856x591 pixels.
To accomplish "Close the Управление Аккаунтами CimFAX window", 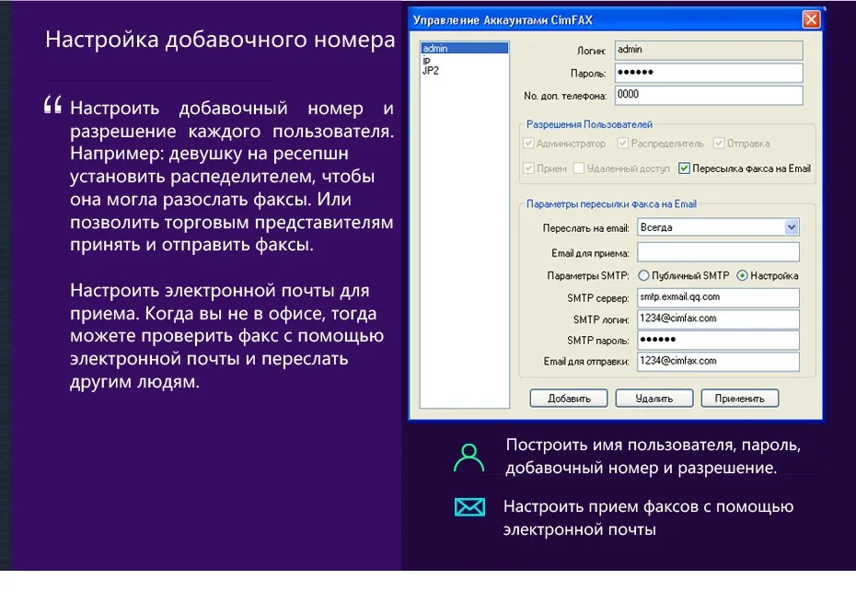I will 811,19.
